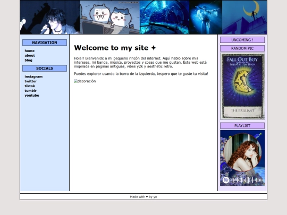Click the Made with ♥ by yo footer
Image resolution: width=287 pixels, height=215 pixels.
coord(143,197)
